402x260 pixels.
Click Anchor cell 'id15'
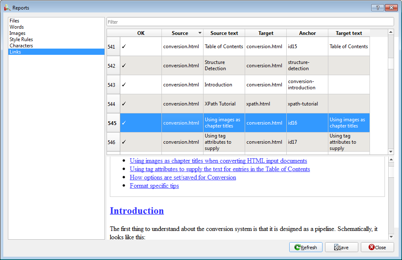[x=307, y=47]
